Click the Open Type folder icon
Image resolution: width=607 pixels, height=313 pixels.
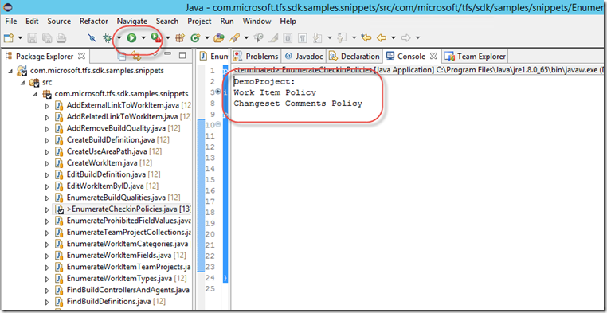(x=219, y=38)
